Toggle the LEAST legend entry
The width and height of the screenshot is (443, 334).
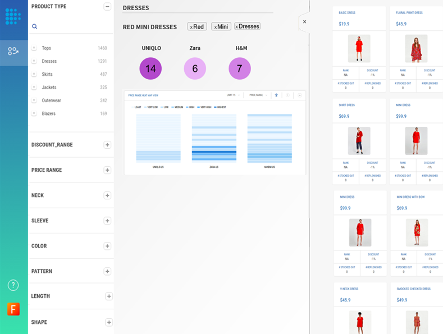[x=136, y=107]
